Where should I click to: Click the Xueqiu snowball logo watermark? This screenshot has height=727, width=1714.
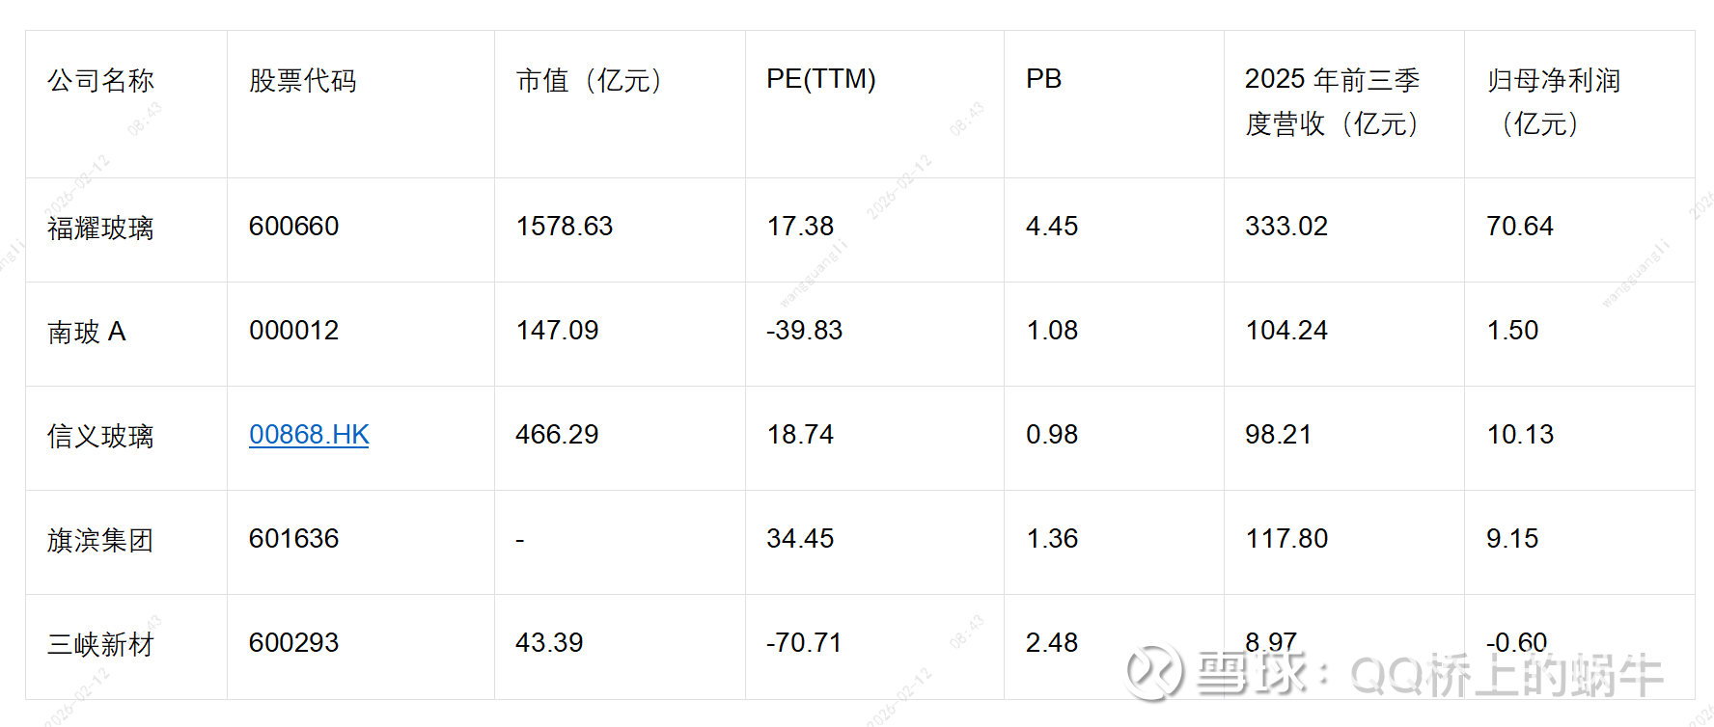point(1154,671)
